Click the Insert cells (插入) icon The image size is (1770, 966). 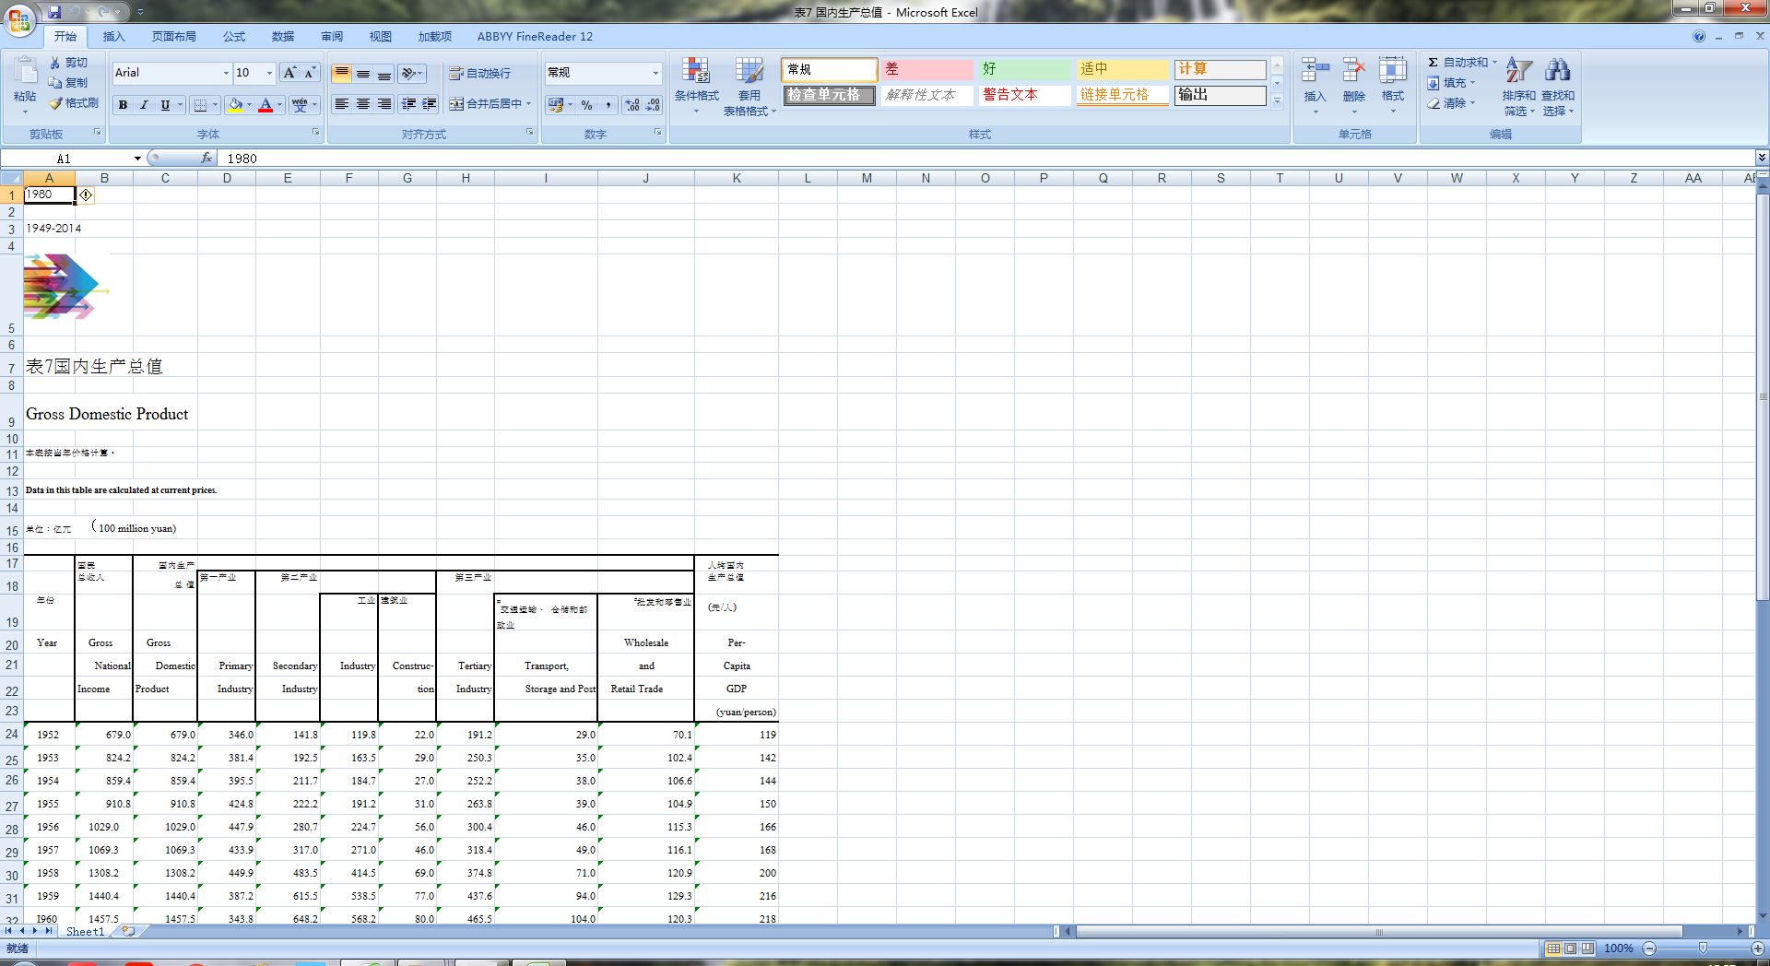click(x=1315, y=74)
